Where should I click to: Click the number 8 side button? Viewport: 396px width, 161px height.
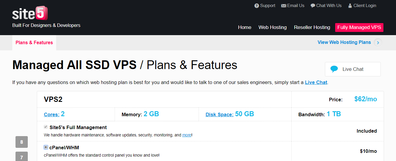(x=22, y=142)
